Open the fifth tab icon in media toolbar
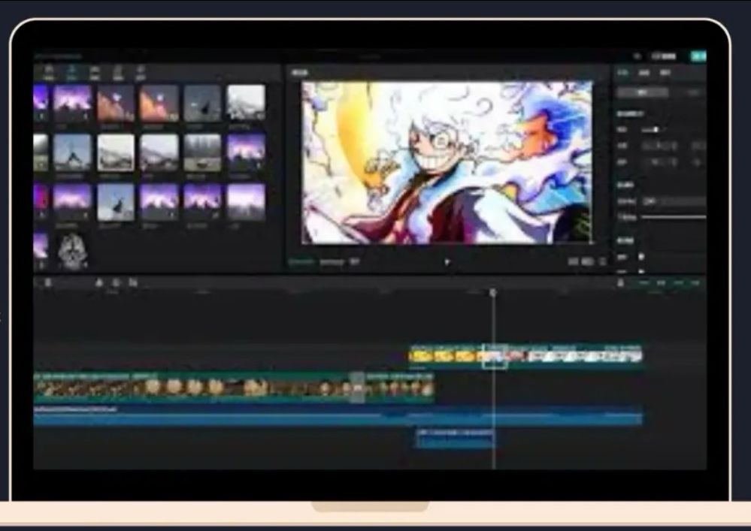 pyautogui.click(x=141, y=73)
